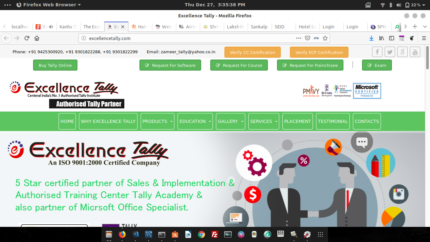Switch to the Sankalp tab
This screenshot has height=242, width=430.
[x=259, y=27]
